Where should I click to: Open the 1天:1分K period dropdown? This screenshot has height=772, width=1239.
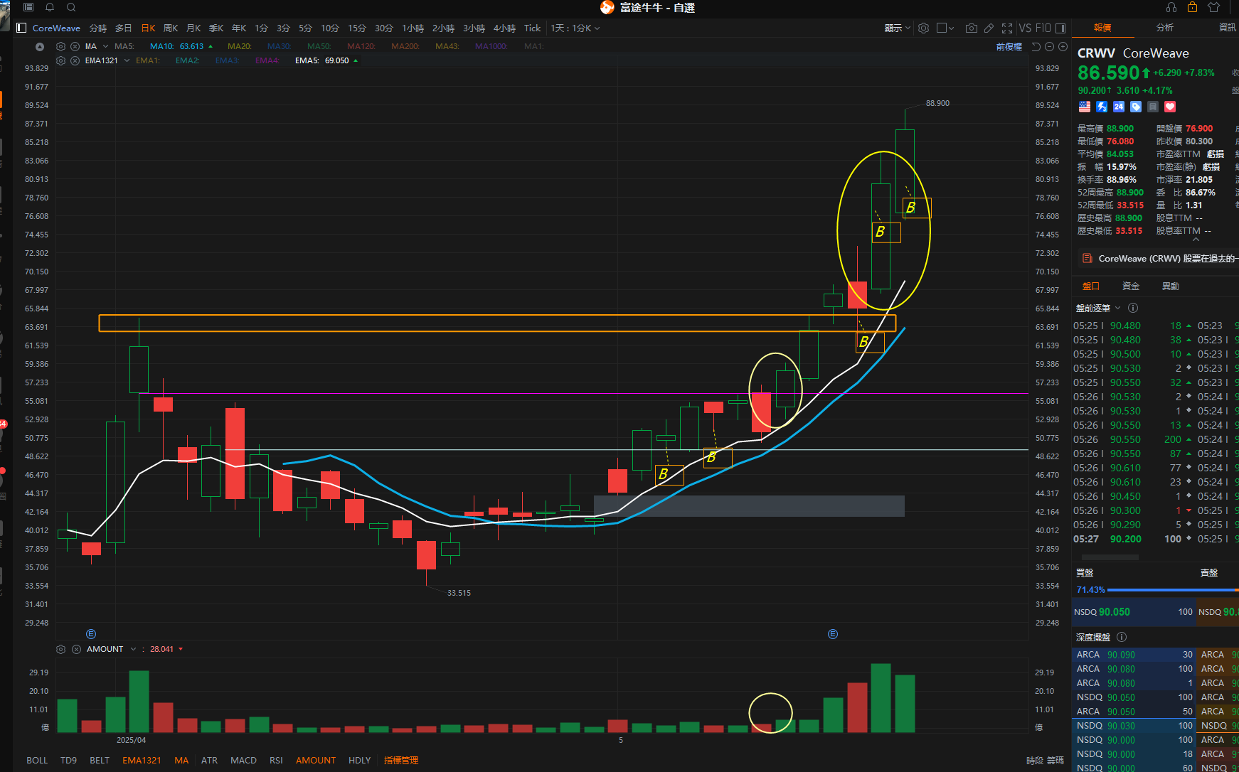tap(575, 28)
